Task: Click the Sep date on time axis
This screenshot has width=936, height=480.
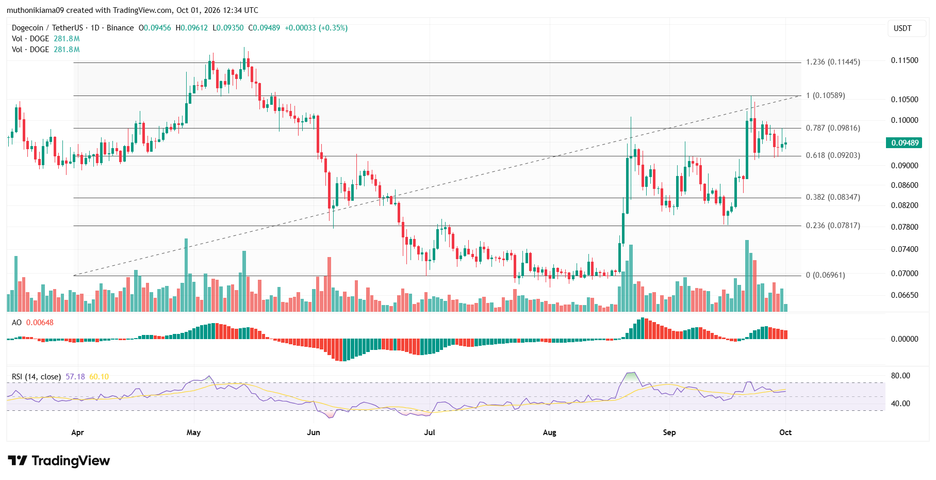Action: (x=669, y=433)
